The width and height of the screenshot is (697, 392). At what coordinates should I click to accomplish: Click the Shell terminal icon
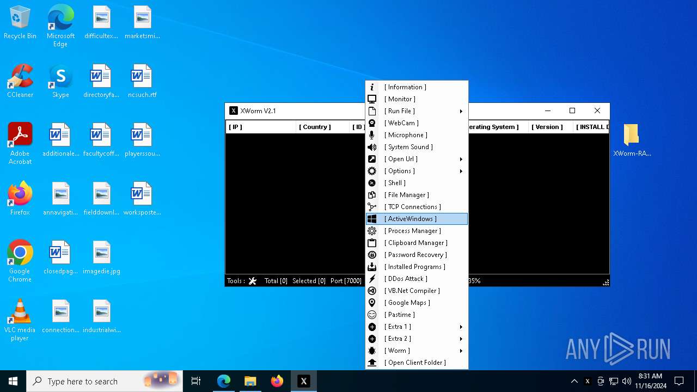point(372,183)
